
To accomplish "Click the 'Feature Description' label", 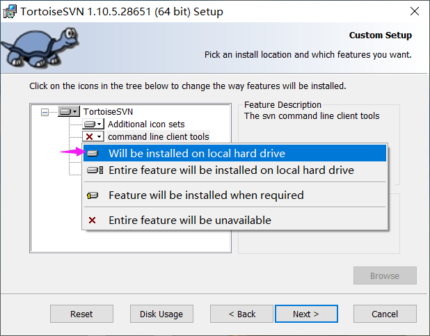I will 282,105.
